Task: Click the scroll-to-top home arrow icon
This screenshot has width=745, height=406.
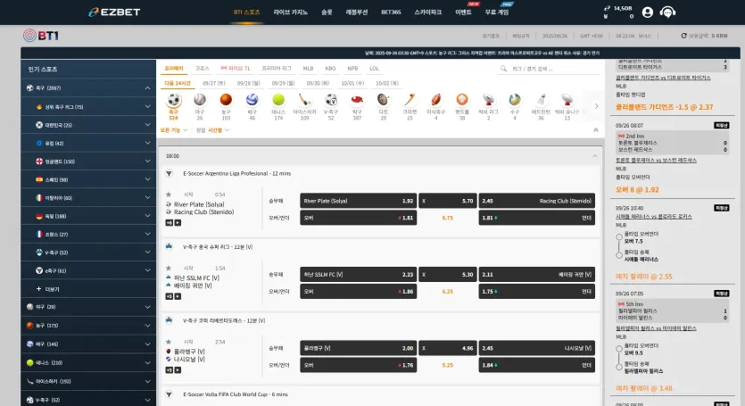Action: tap(596, 129)
